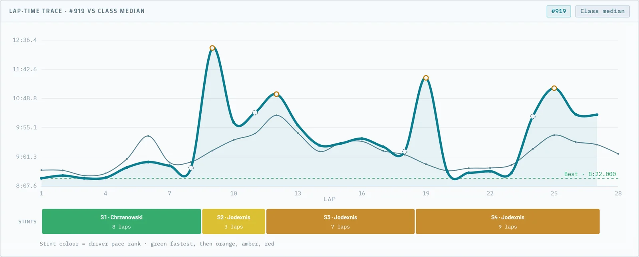Click the class median endpoint at lap 28
639x257 pixels.
coord(618,154)
